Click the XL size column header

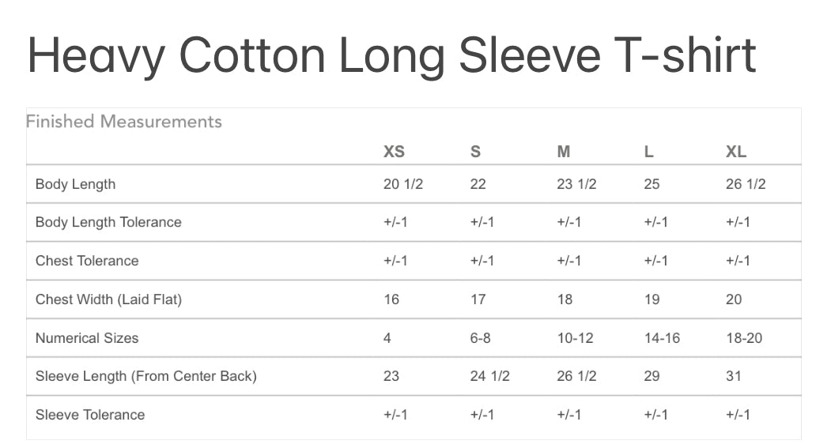pos(736,152)
